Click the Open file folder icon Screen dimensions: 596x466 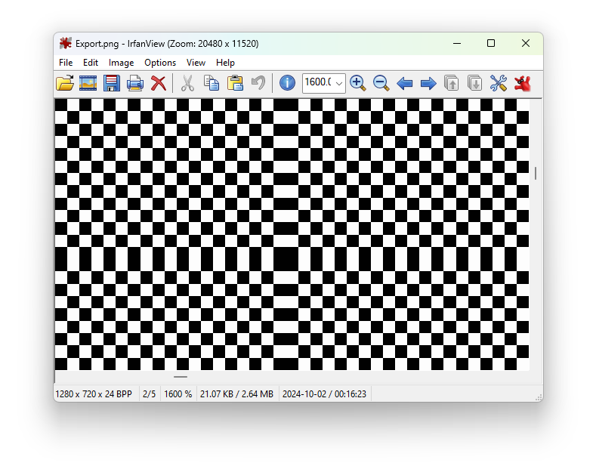pos(65,83)
